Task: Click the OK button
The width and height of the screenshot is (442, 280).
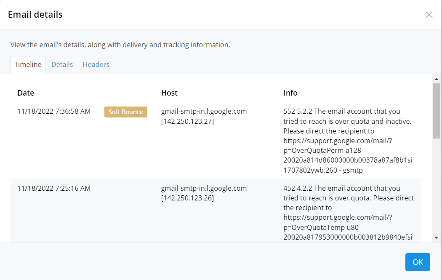Action: pyautogui.click(x=418, y=262)
